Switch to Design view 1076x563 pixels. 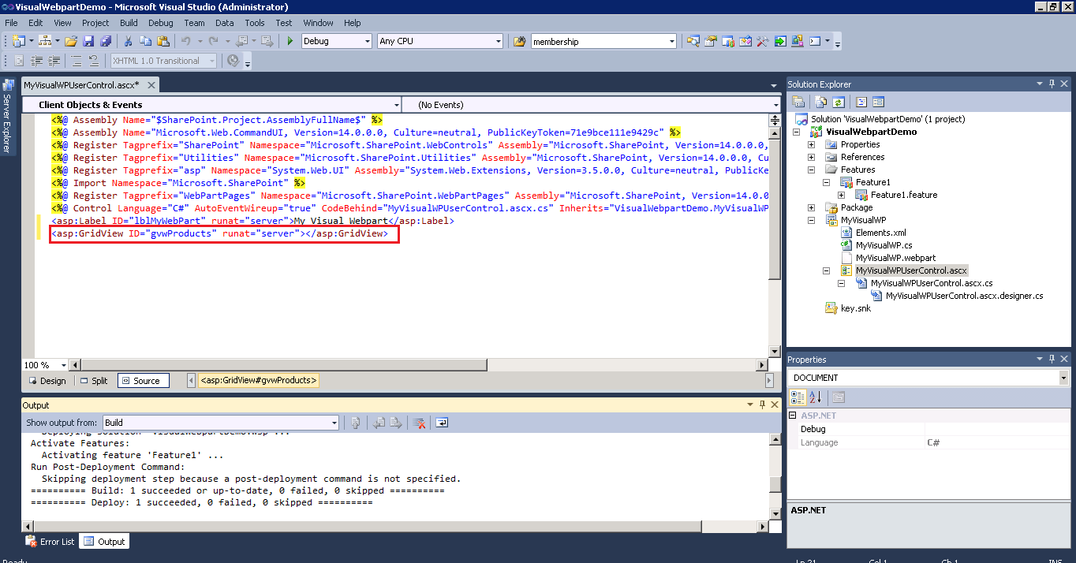tap(47, 380)
